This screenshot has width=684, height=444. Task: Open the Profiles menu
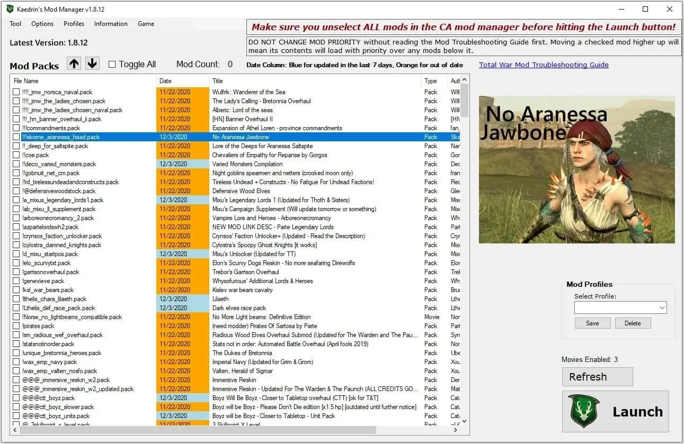click(74, 23)
